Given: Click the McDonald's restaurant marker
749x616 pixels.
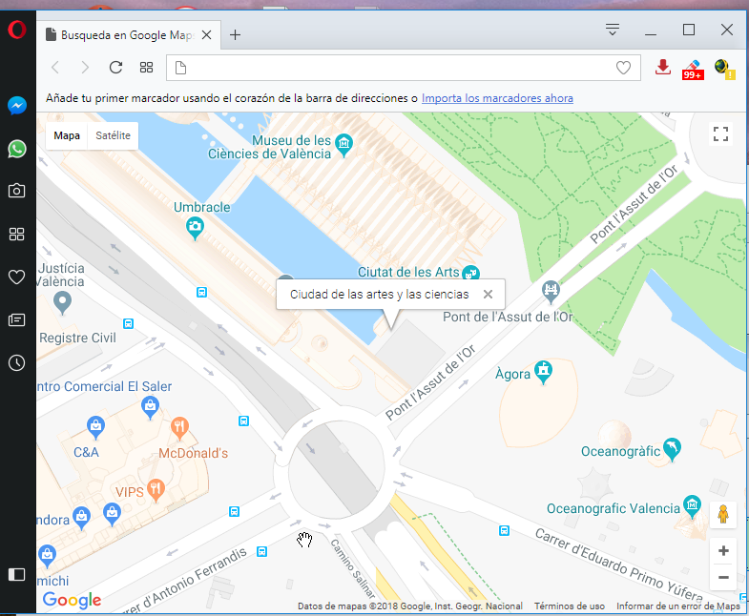Looking at the screenshot, I should (179, 428).
